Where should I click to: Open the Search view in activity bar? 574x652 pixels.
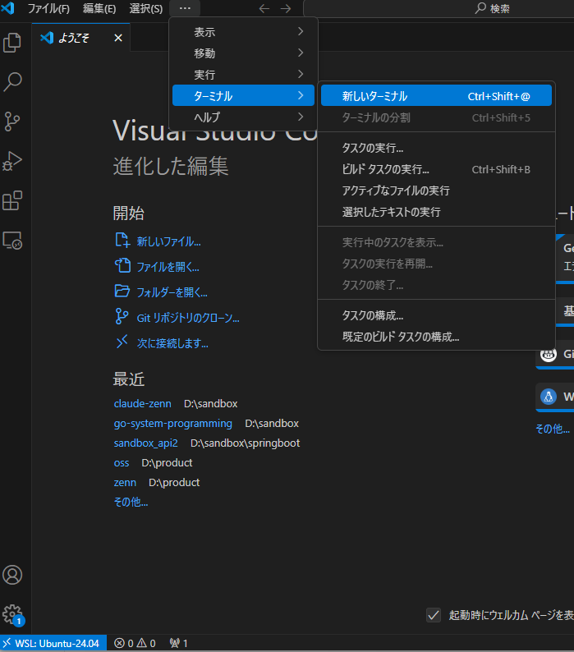[12, 82]
